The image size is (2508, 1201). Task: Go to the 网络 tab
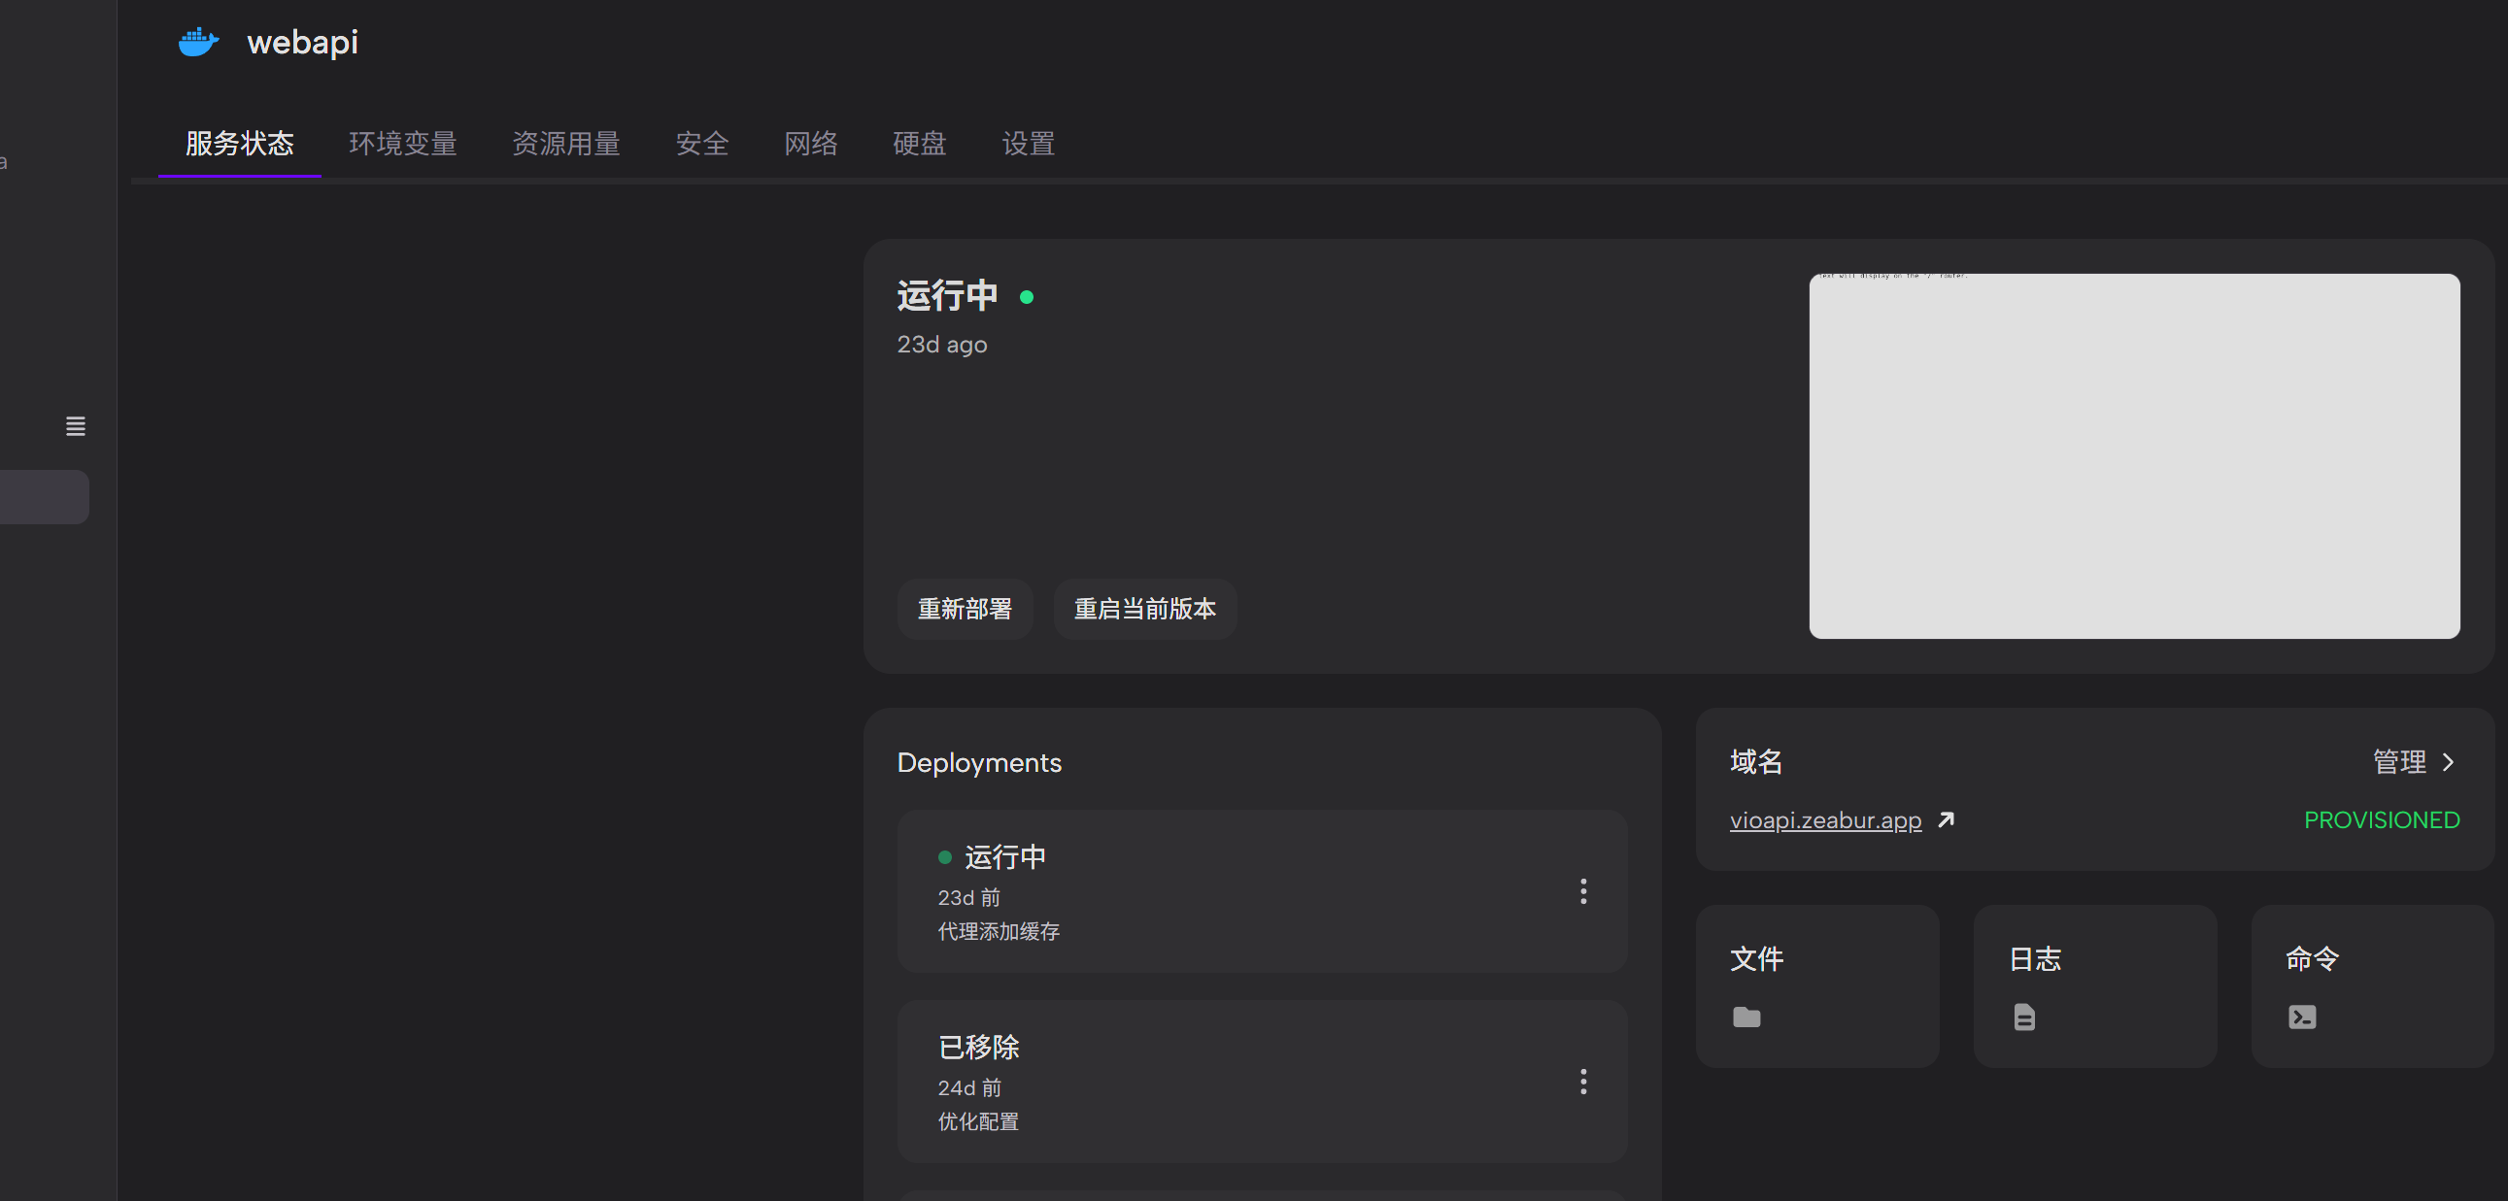coord(811,144)
